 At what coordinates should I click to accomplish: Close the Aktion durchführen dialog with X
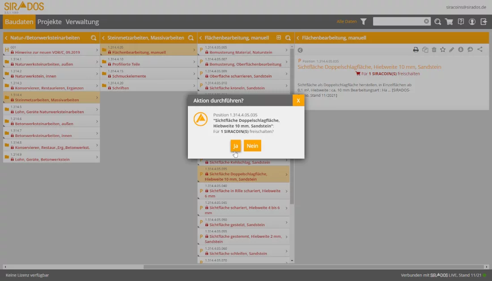tap(298, 100)
